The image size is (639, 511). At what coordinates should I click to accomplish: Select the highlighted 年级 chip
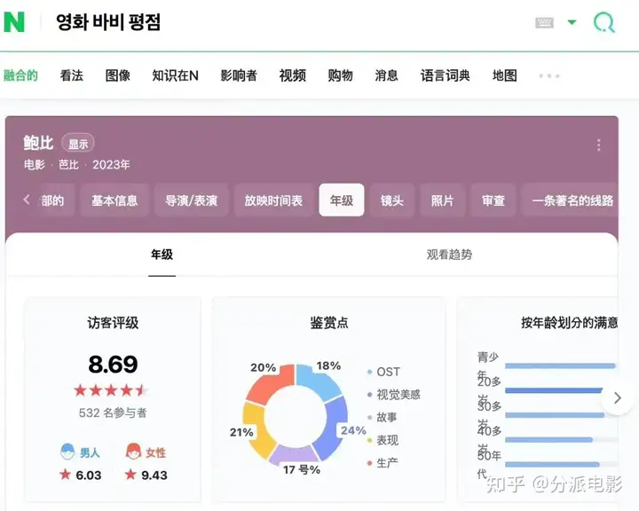click(x=342, y=200)
